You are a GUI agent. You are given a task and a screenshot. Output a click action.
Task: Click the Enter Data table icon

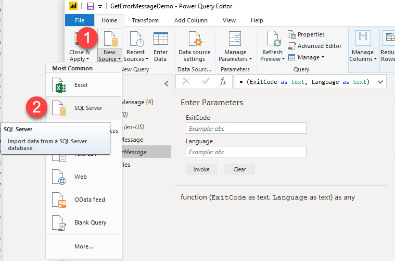[161, 39]
